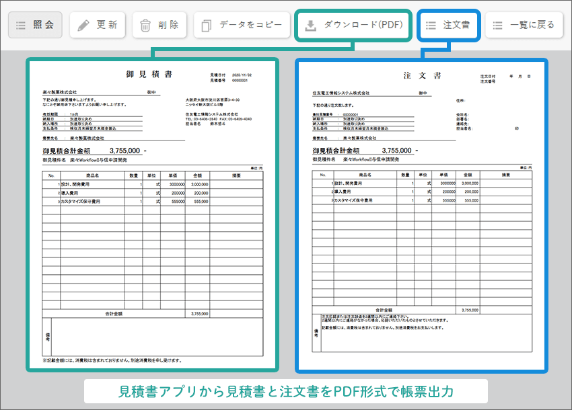Click 3,755,000 in the estimate's 合計金額 row
The height and width of the screenshot is (410, 572).
click(x=200, y=313)
